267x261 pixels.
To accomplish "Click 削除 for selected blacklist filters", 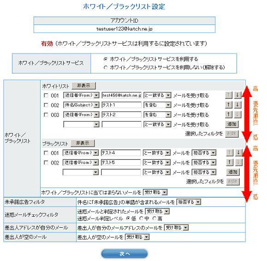I will 233,182.
